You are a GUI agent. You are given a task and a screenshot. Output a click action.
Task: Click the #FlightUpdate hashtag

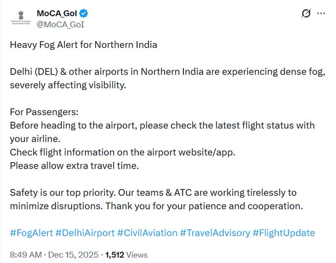click(x=284, y=233)
